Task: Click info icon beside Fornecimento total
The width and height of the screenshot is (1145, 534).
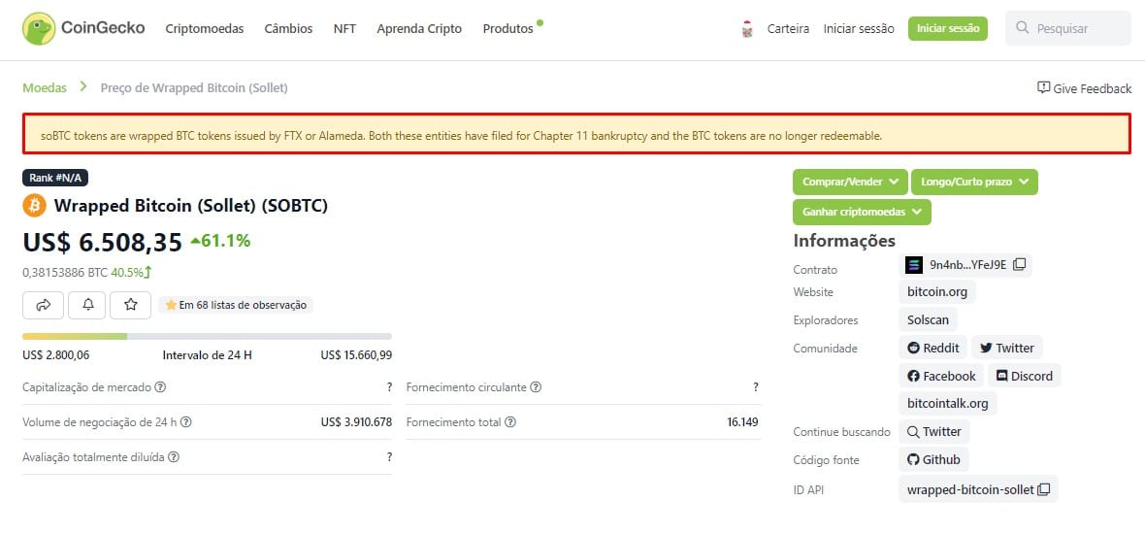Action: pos(510,422)
